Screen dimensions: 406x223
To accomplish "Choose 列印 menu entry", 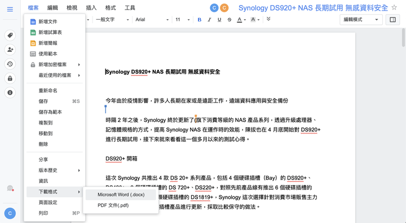I will point(55,213).
